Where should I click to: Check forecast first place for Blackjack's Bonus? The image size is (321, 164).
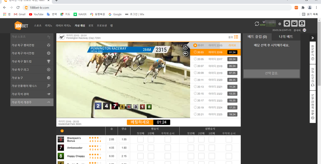point(141,139)
